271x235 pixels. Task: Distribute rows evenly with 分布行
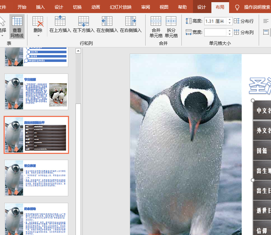point(244,21)
